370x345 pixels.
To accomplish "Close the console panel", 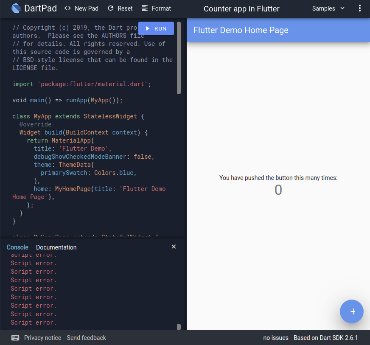I will pyautogui.click(x=174, y=247).
